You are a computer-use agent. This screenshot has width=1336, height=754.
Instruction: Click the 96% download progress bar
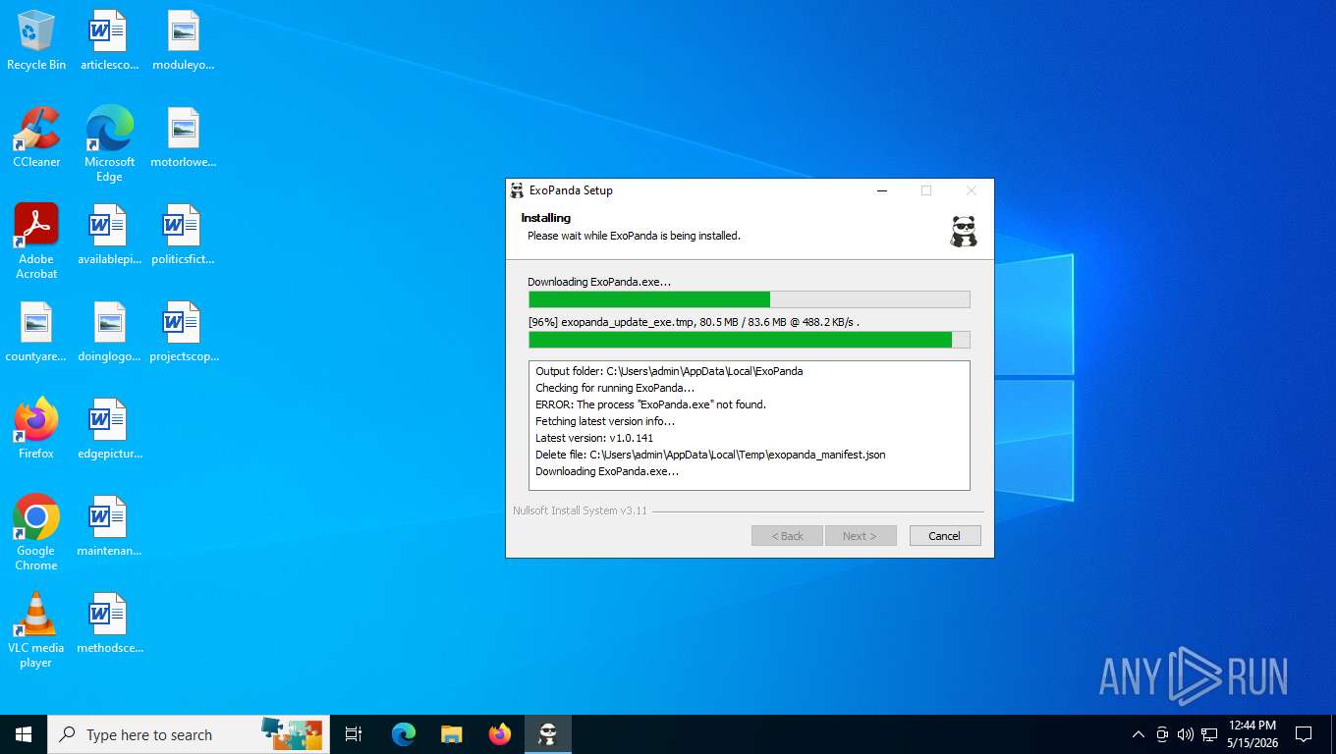point(749,340)
